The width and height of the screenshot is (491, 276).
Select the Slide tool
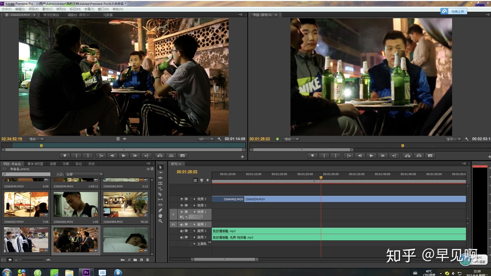(x=160, y=205)
